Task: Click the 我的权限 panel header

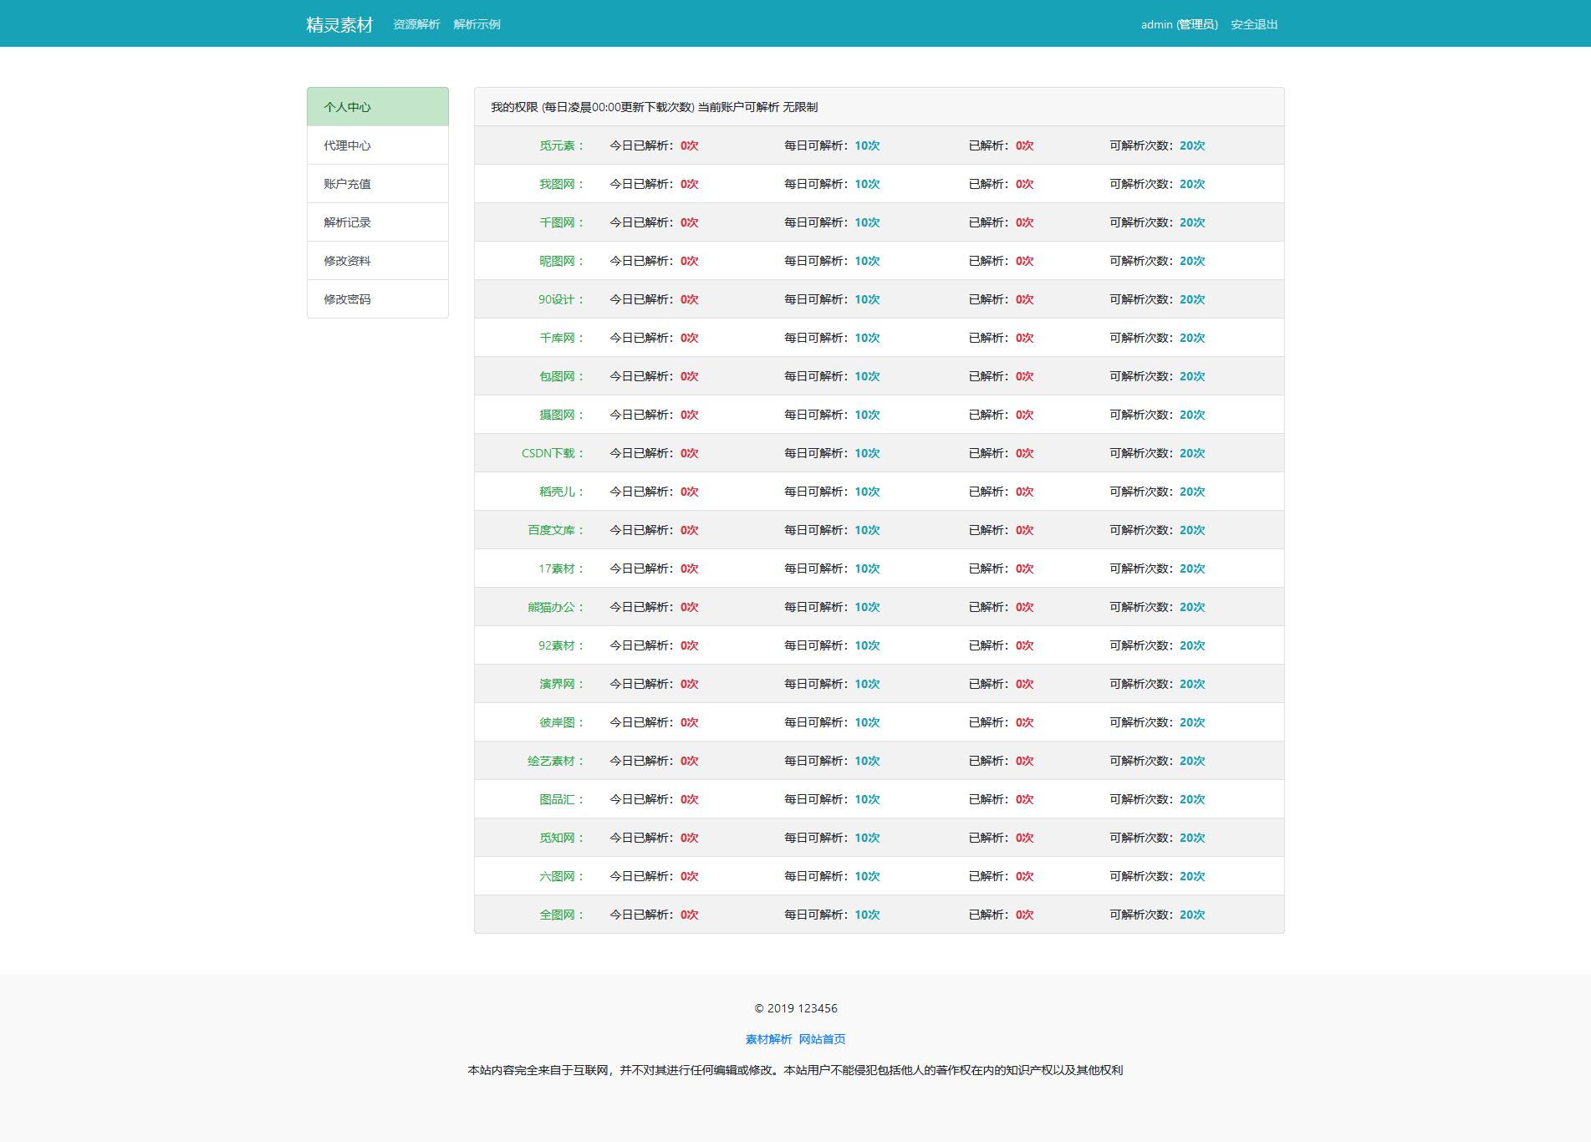Action: pos(654,107)
